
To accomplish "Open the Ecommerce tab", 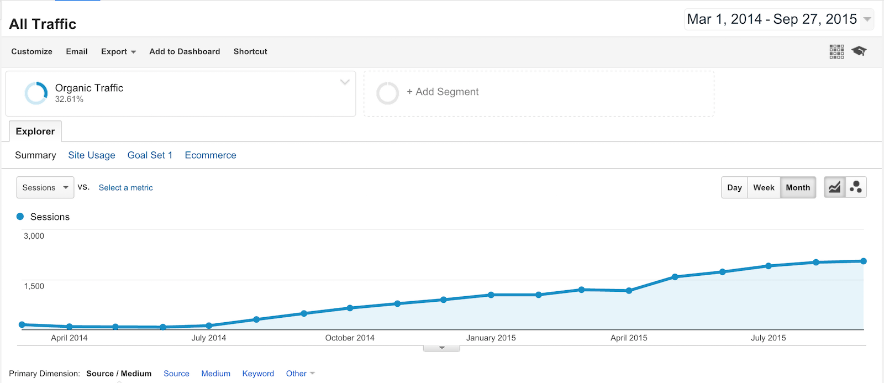I will (x=211, y=155).
